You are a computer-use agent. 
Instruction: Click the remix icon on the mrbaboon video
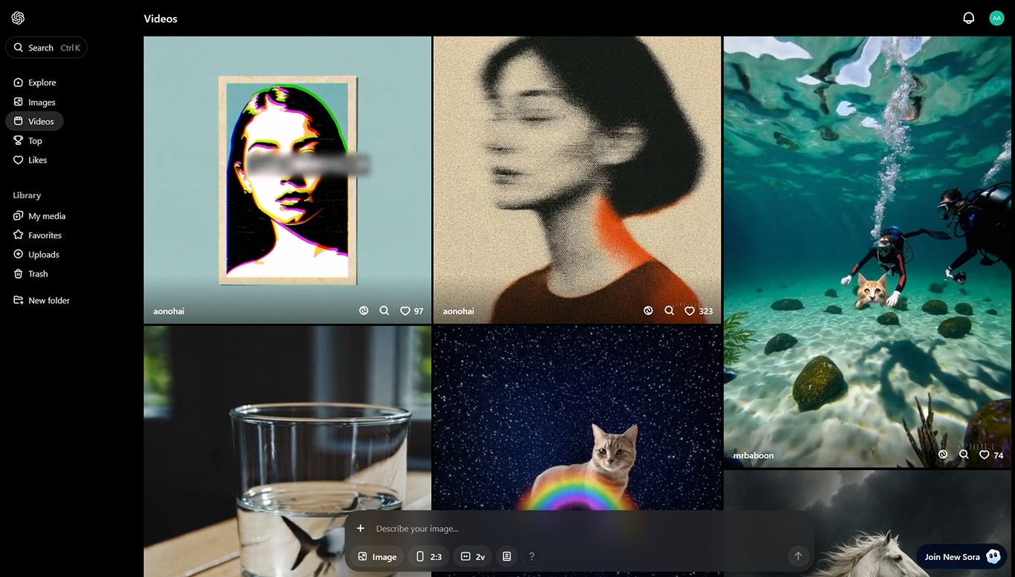[x=943, y=454]
